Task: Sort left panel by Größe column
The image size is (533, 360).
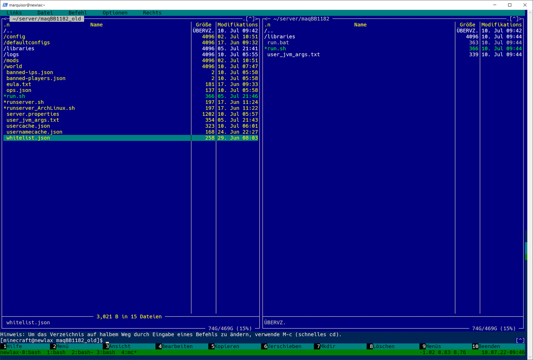Action: (203, 25)
